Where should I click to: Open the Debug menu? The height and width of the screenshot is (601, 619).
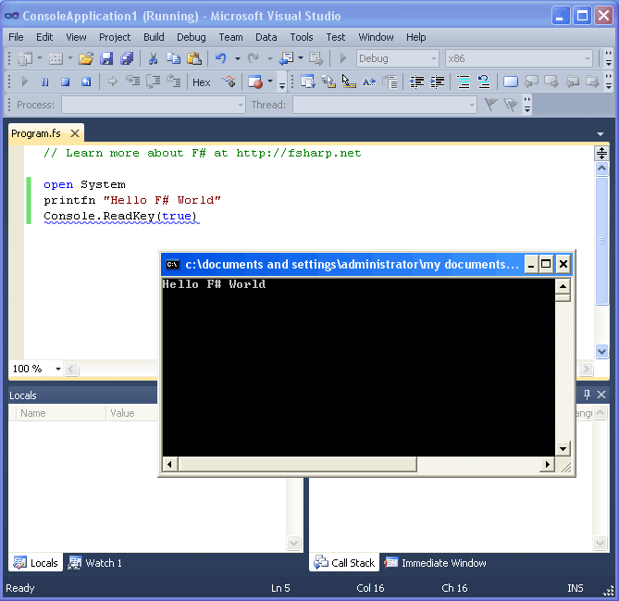point(192,37)
